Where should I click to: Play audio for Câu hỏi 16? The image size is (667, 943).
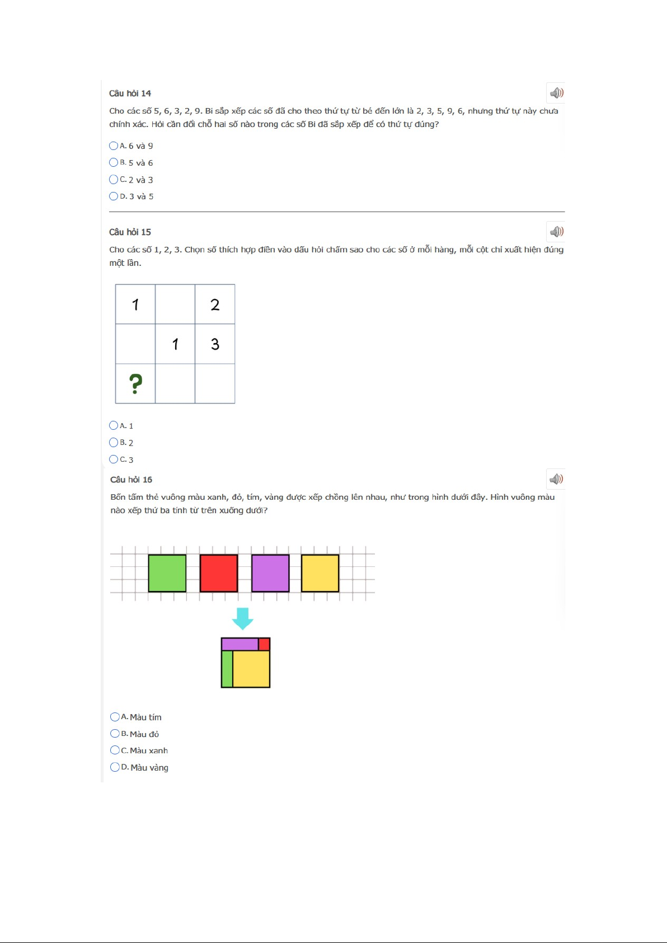(556, 479)
